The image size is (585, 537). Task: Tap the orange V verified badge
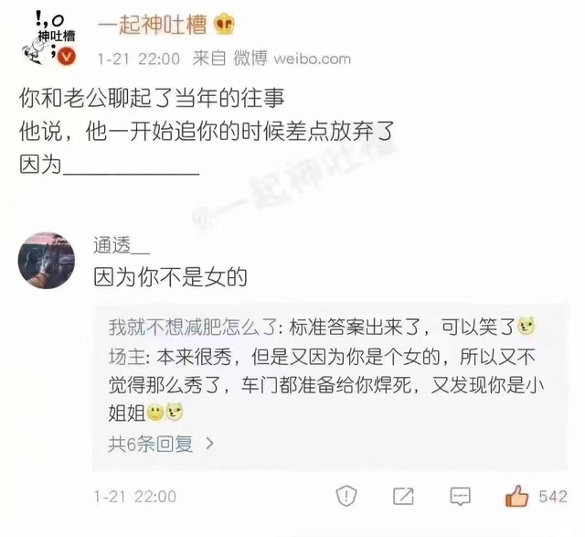pos(67,57)
